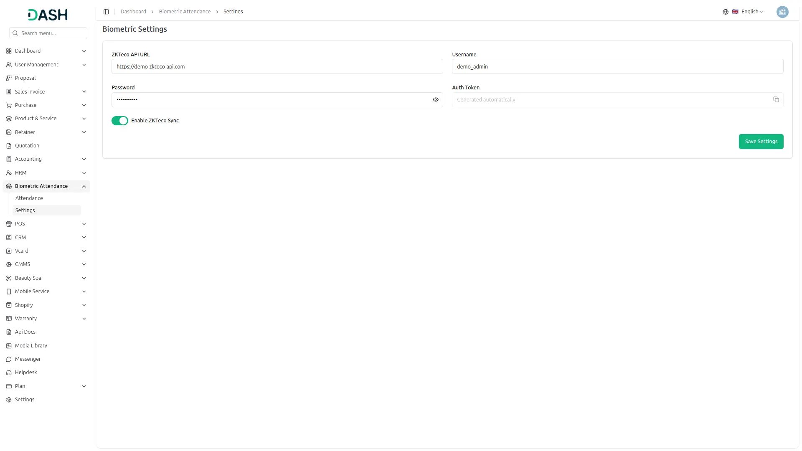Click the Proposal sidebar icon

(9, 78)
